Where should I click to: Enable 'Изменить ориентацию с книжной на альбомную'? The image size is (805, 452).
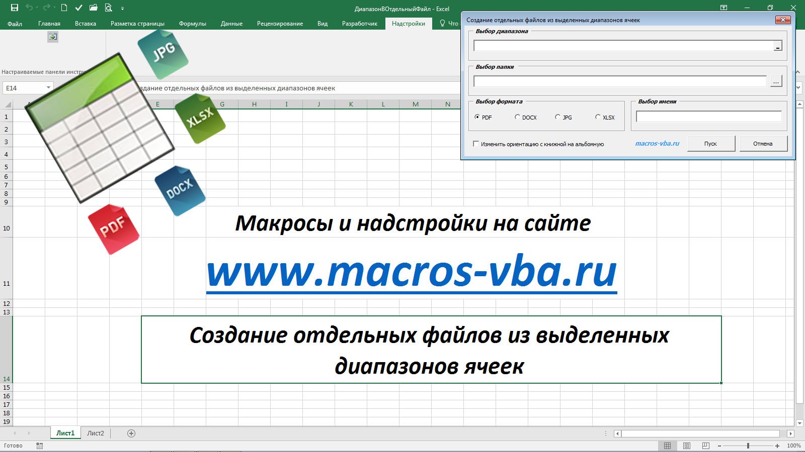(x=476, y=144)
